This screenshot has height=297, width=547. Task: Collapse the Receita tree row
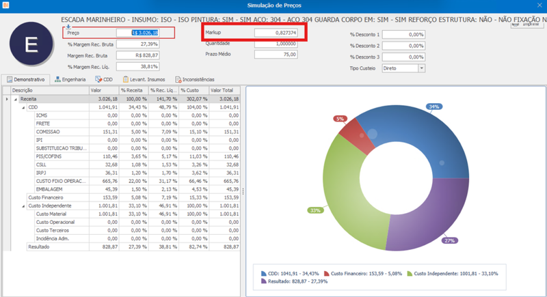(x=15, y=99)
